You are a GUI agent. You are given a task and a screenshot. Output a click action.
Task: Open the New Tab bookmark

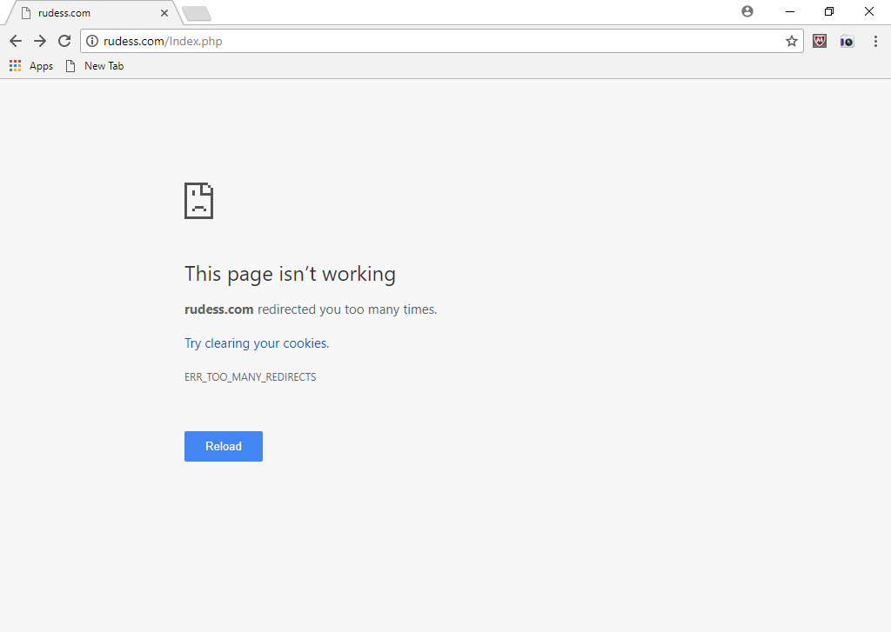tap(94, 65)
